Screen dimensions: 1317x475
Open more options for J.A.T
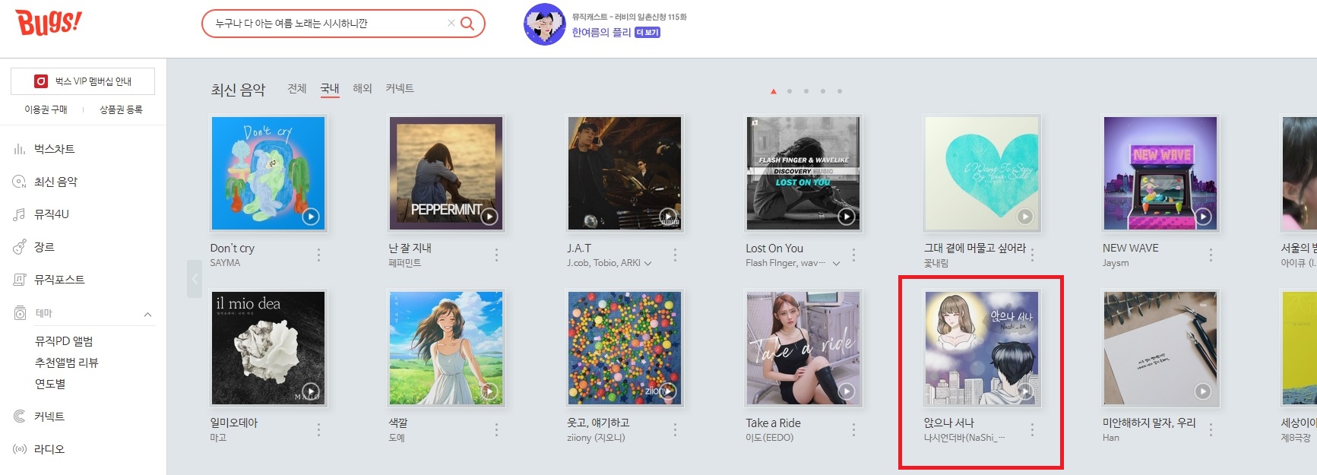pyautogui.click(x=675, y=255)
